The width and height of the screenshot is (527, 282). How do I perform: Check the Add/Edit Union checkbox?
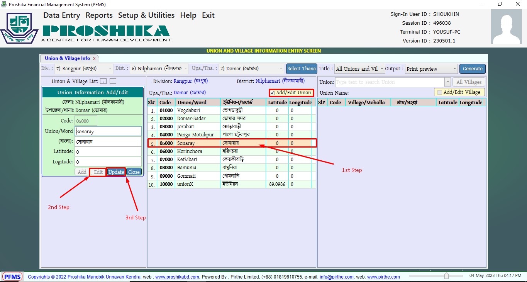[272, 93]
